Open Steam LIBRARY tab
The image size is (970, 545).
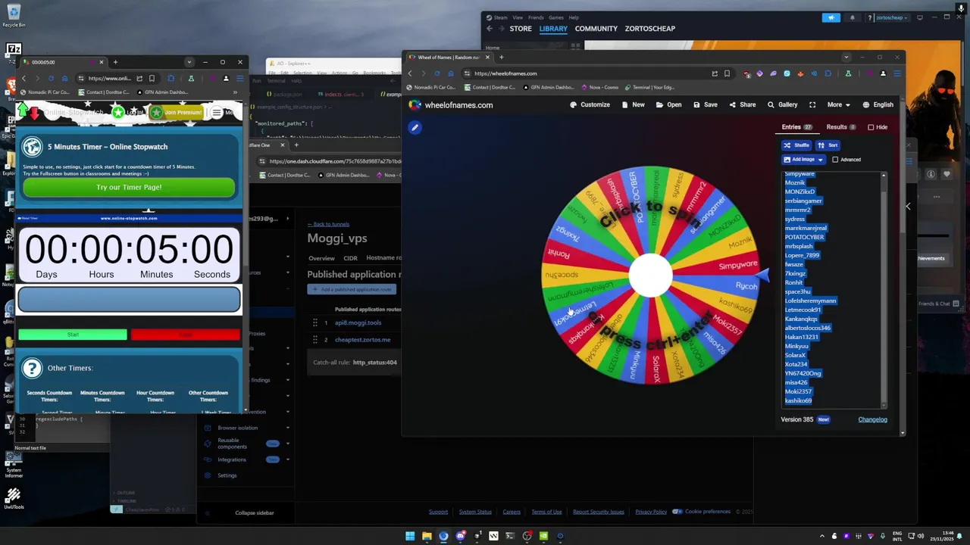(x=553, y=29)
